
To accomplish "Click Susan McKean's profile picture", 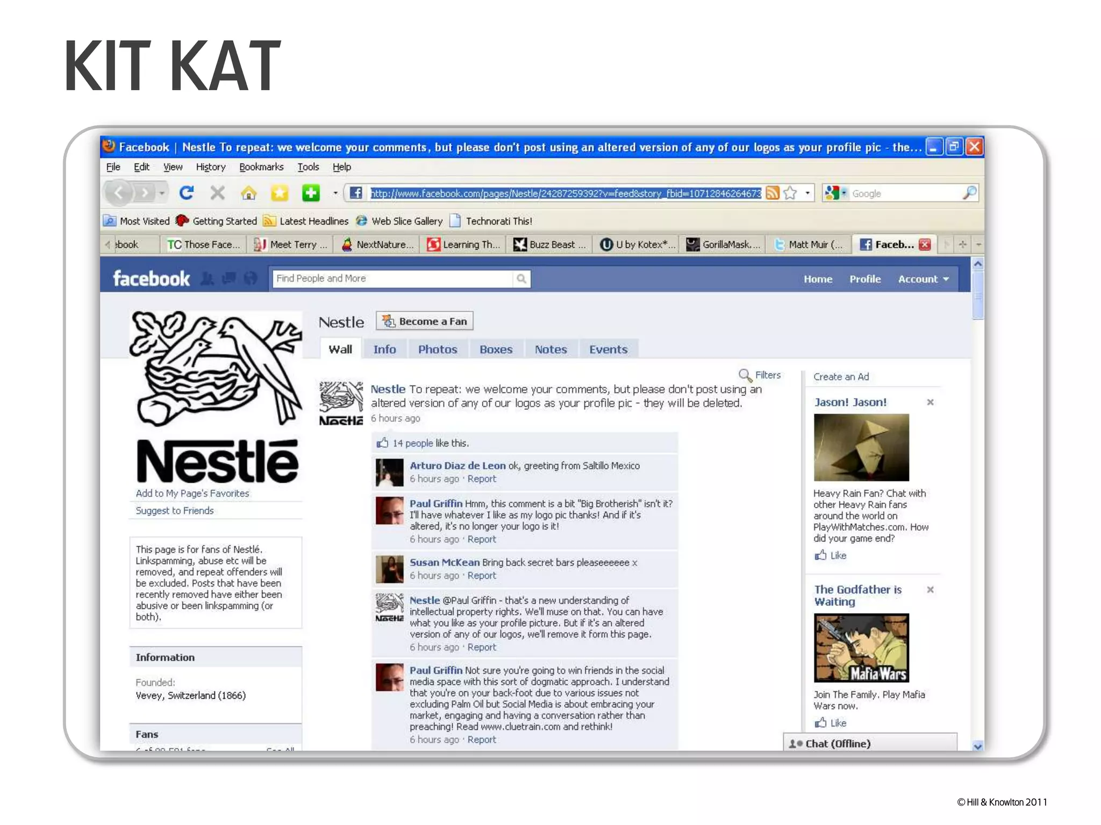I will pyautogui.click(x=389, y=569).
